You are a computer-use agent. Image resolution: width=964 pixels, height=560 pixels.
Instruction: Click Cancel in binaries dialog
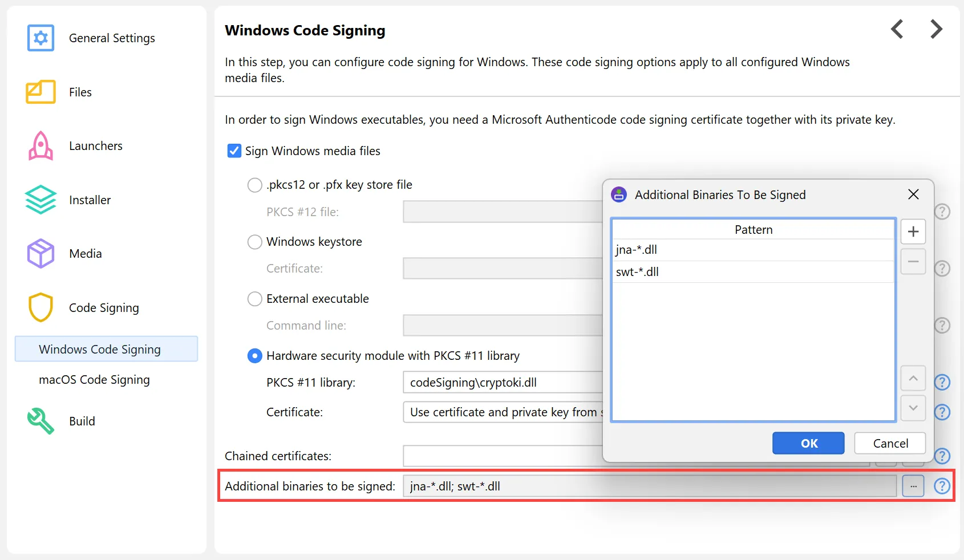click(x=890, y=443)
